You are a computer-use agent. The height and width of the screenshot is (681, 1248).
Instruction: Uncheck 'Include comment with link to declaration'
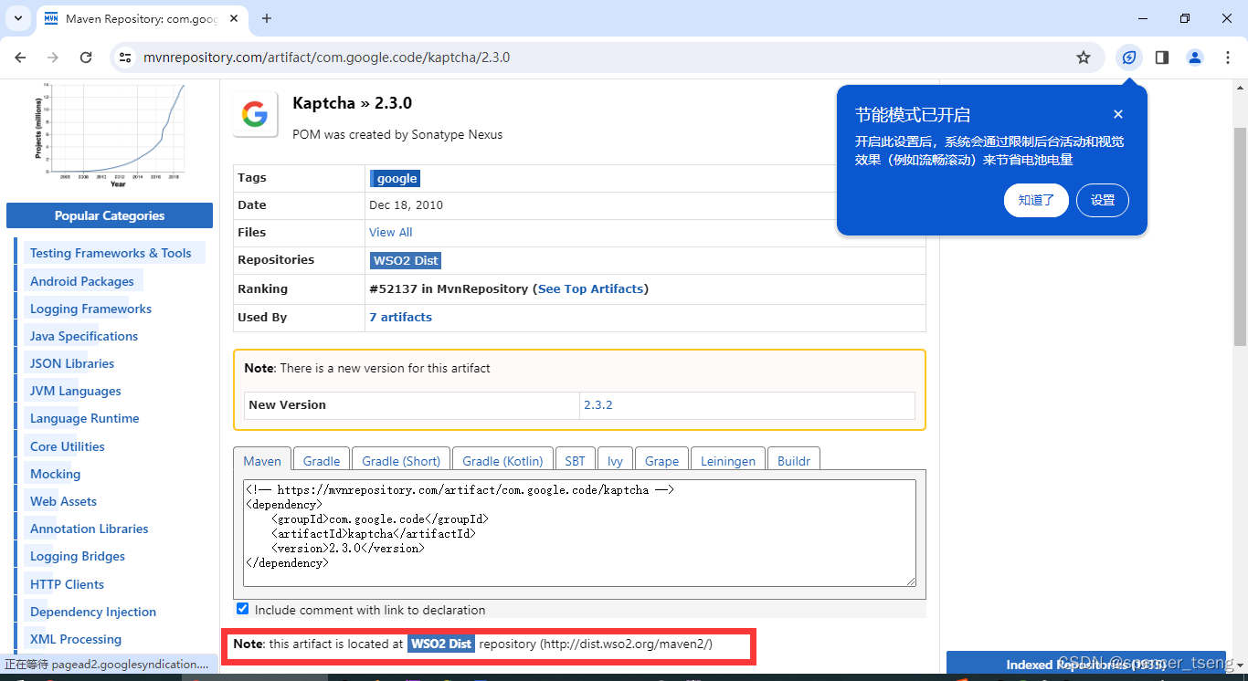tap(242, 608)
